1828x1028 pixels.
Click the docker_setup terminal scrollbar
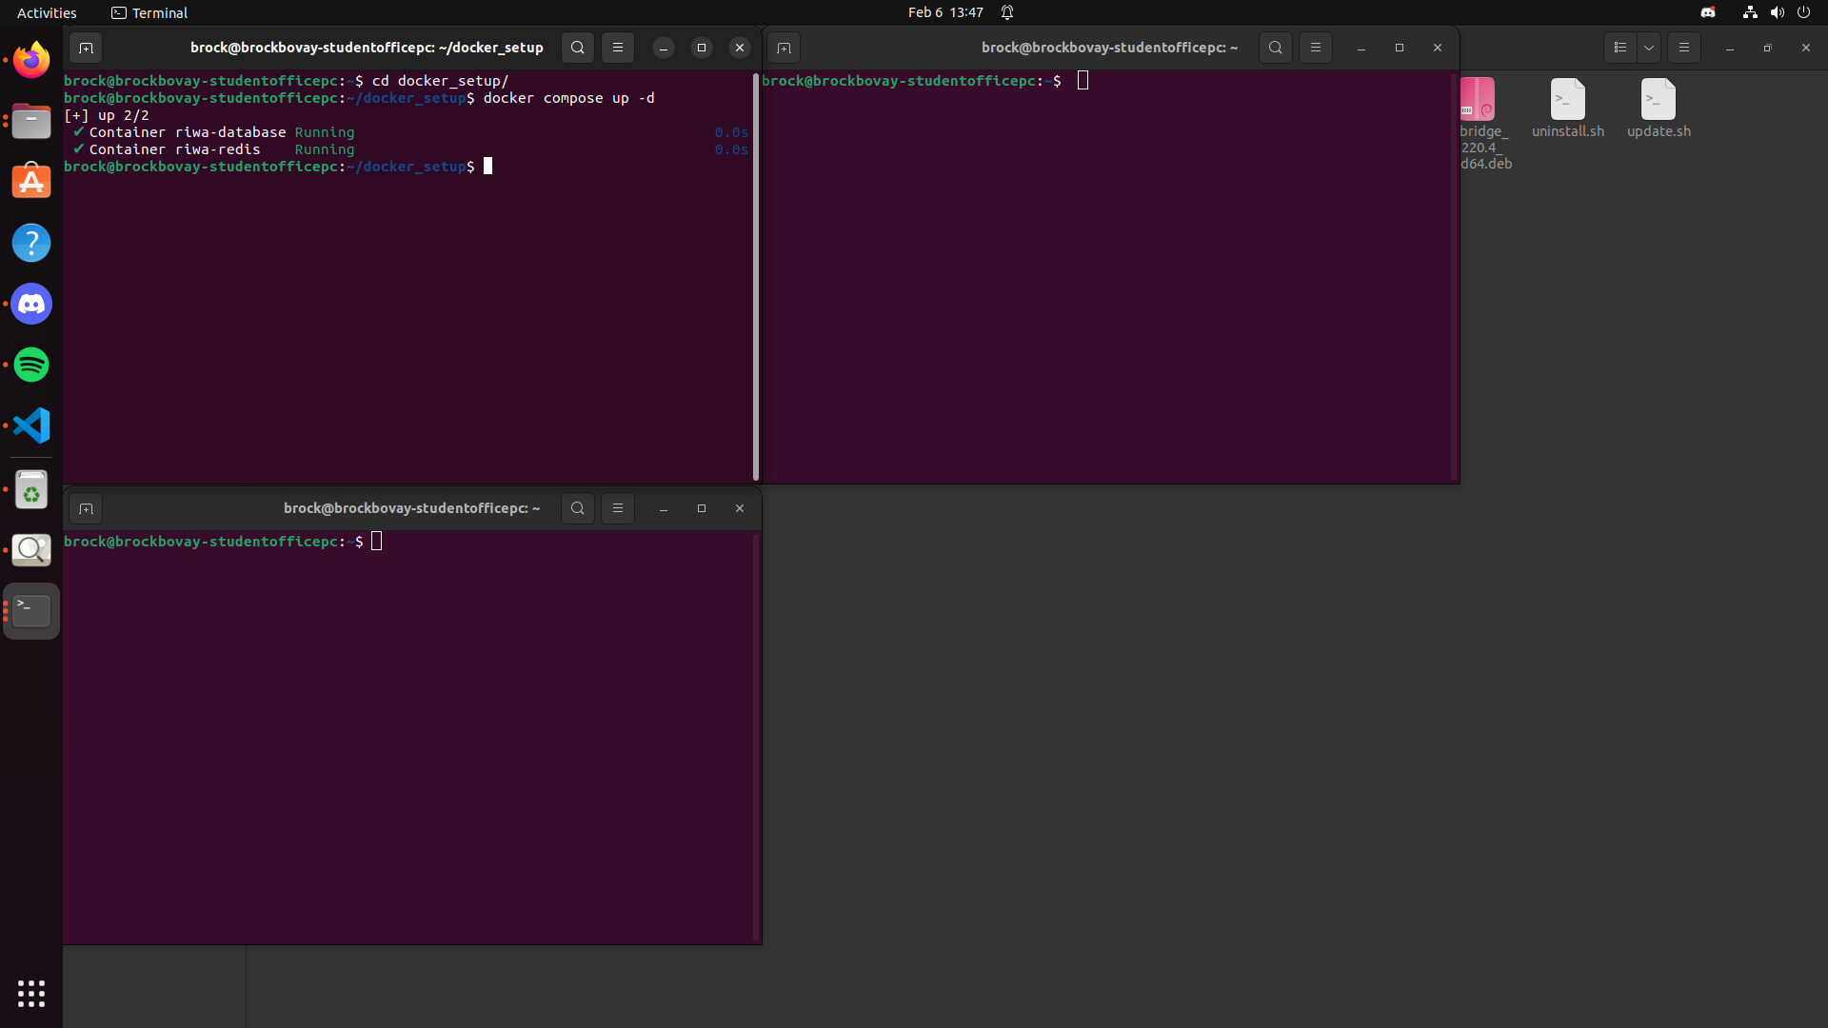click(756, 276)
